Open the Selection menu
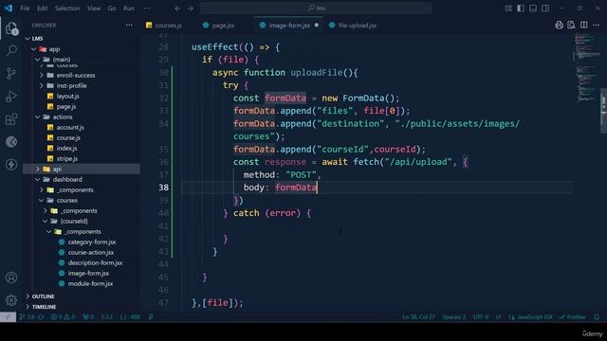This screenshot has height=341, width=607. [x=67, y=9]
